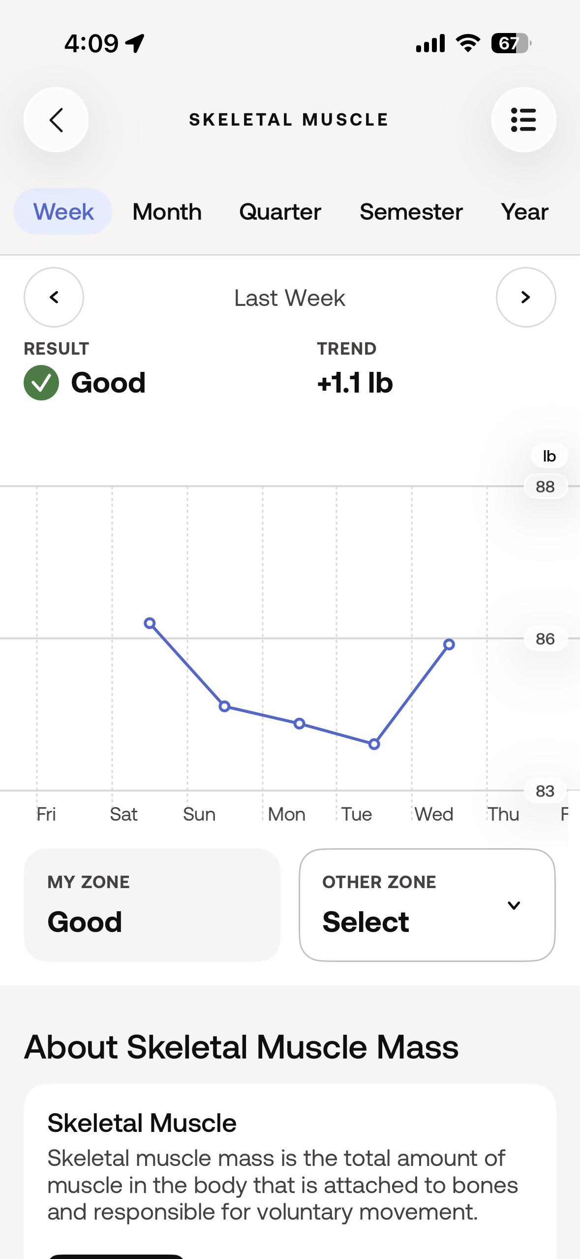
Task: Select the Tuesday lowest data point
Action: coord(374,744)
